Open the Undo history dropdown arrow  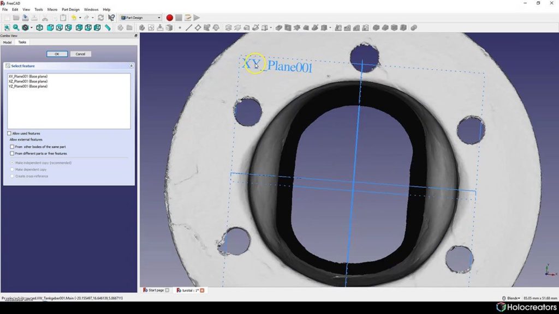(x=80, y=18)
